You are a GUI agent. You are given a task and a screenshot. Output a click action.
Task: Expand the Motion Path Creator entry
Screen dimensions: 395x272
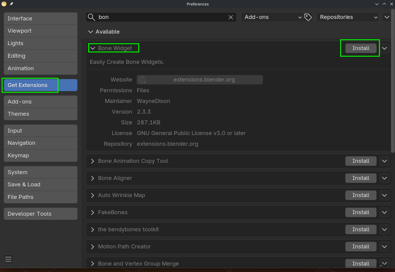93,247
